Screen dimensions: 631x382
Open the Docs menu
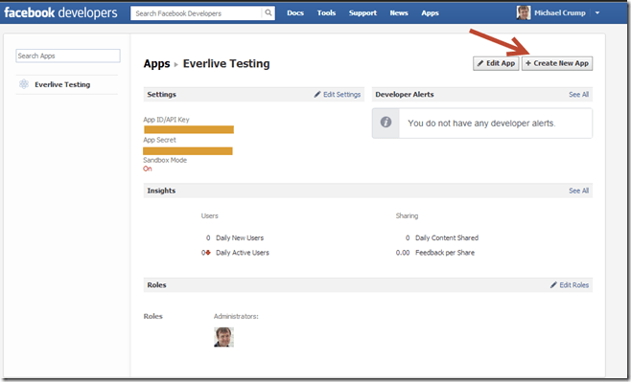click(295, 12)
